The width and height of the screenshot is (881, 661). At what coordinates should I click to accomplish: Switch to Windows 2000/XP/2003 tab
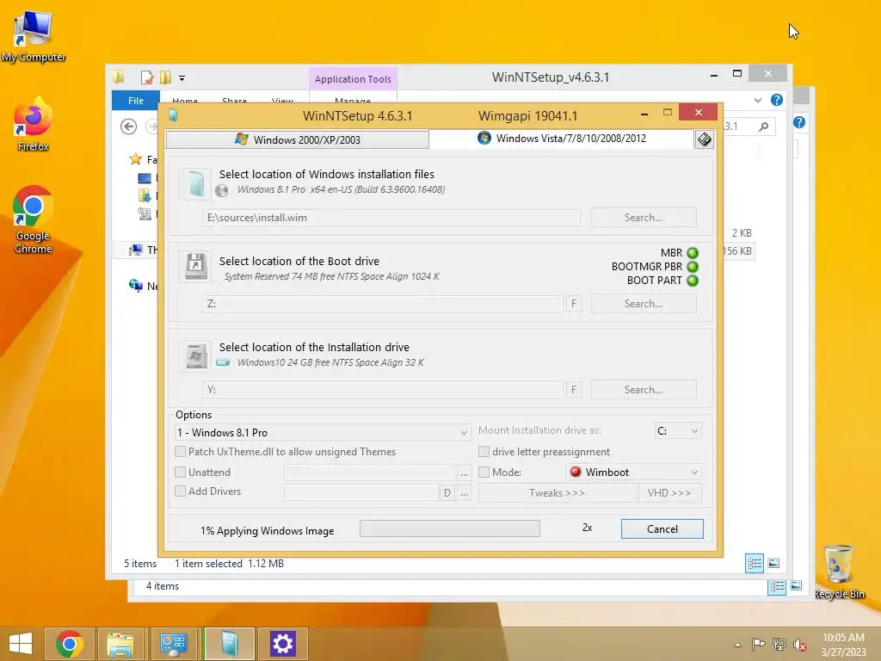(x=297, y=139)
